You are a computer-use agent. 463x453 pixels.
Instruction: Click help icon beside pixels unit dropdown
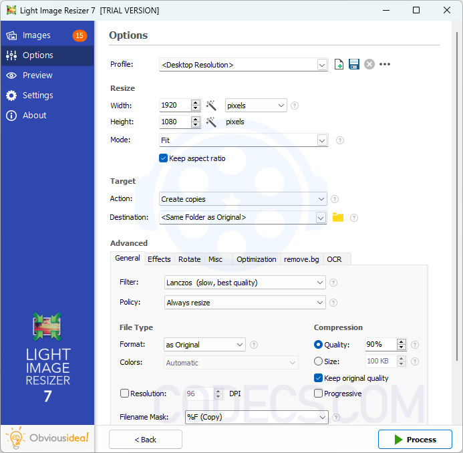(295, 106)
